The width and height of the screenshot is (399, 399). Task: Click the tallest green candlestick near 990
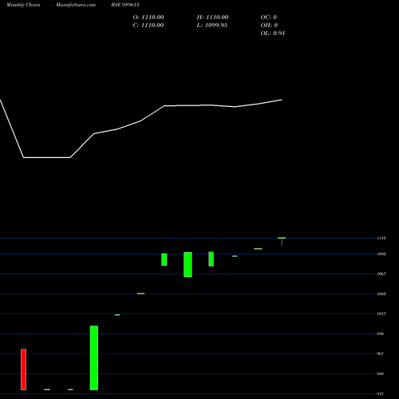coord(94,358)
